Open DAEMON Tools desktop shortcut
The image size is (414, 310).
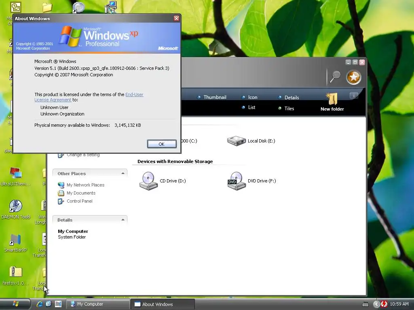pos(16,209)
